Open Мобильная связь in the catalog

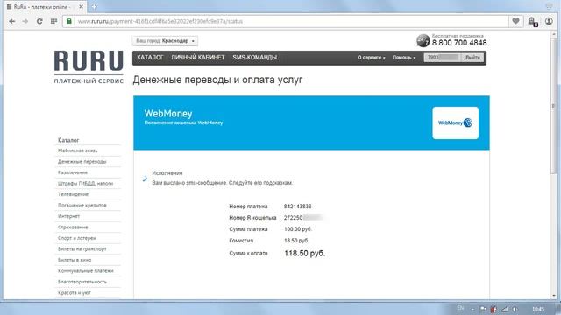click(x=78, y=150)
